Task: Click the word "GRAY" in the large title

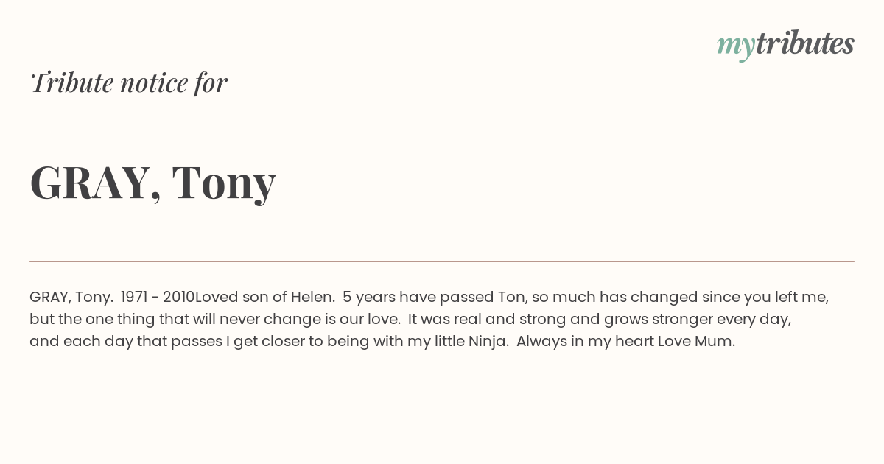Action: [x=90, y=183]
